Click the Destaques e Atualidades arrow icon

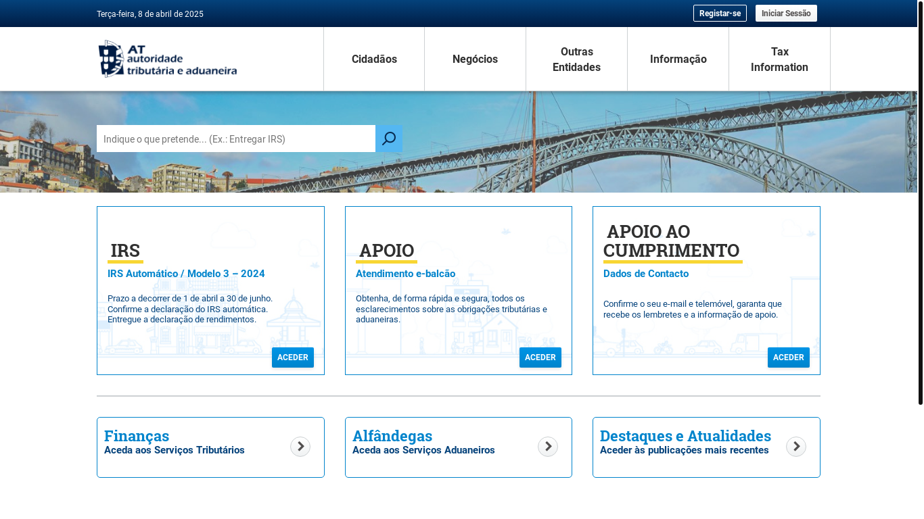point(796,447)
